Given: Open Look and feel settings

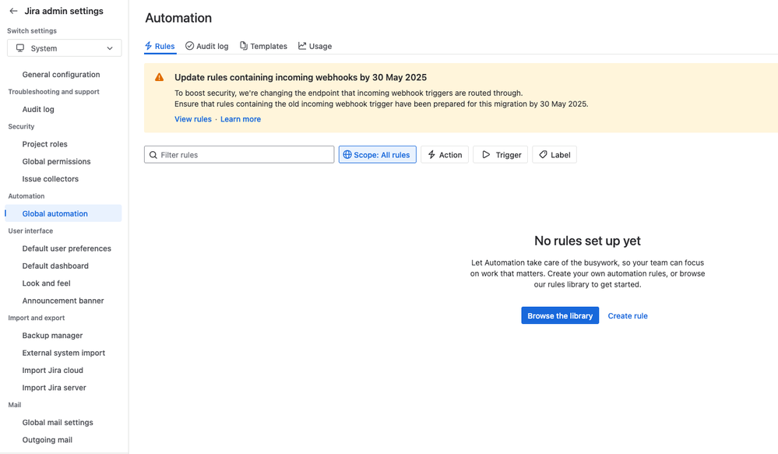Looking at the screenshot, I should (x=46, y=283).
